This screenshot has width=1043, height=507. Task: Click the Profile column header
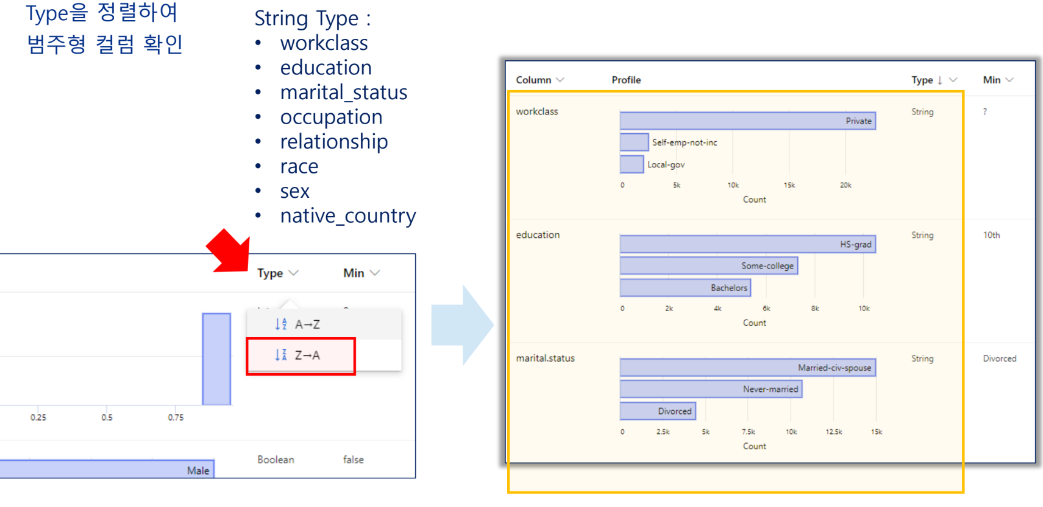tap(626, 80)
